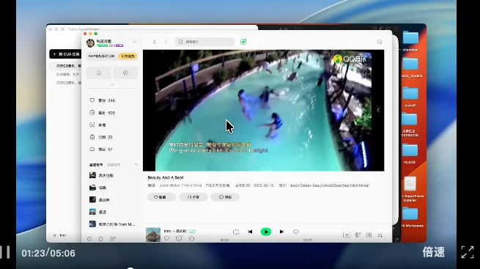Screen dimensions: 480x269
Task: Open the Discover tab with compass icon
Action: (125, 73)
